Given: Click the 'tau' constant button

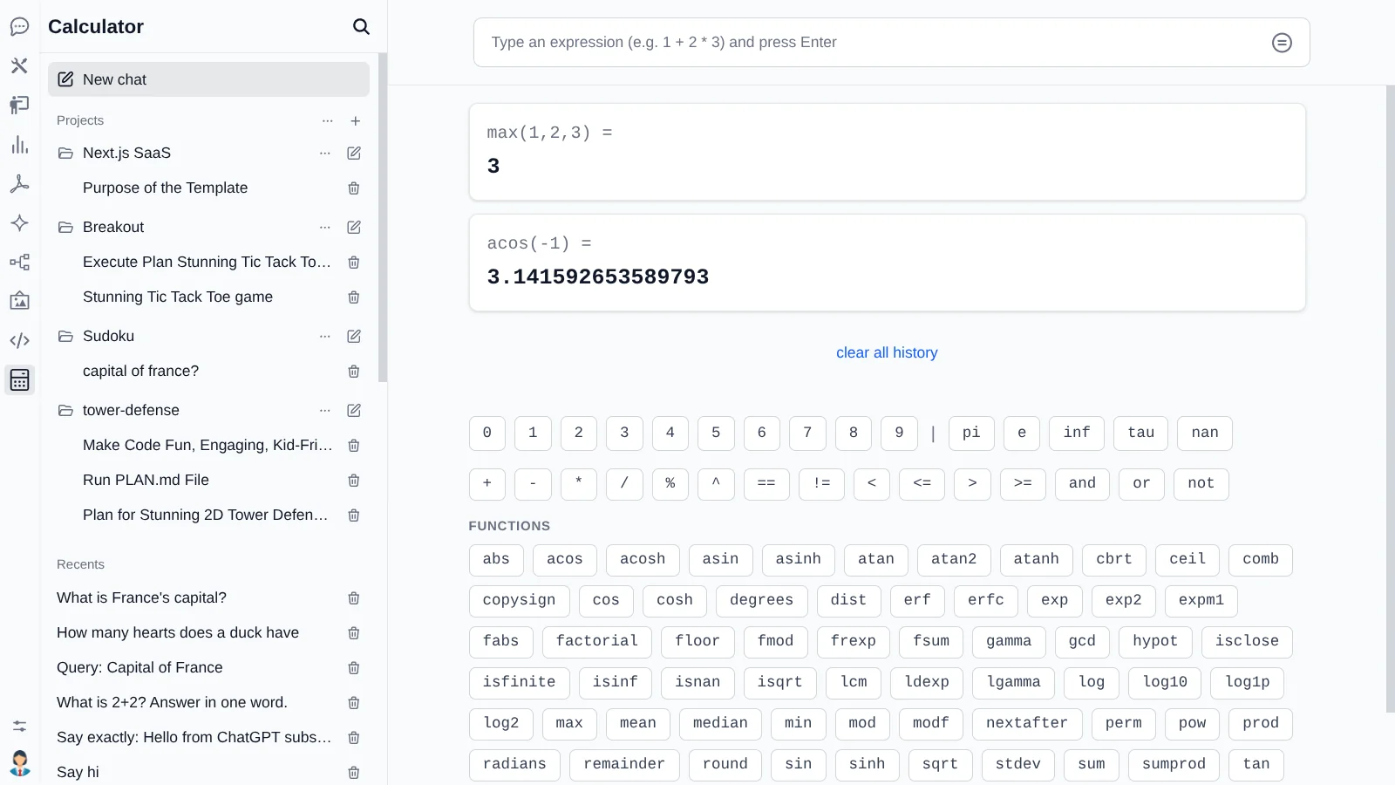Looking at the screenshot, I should (1140, 433).
